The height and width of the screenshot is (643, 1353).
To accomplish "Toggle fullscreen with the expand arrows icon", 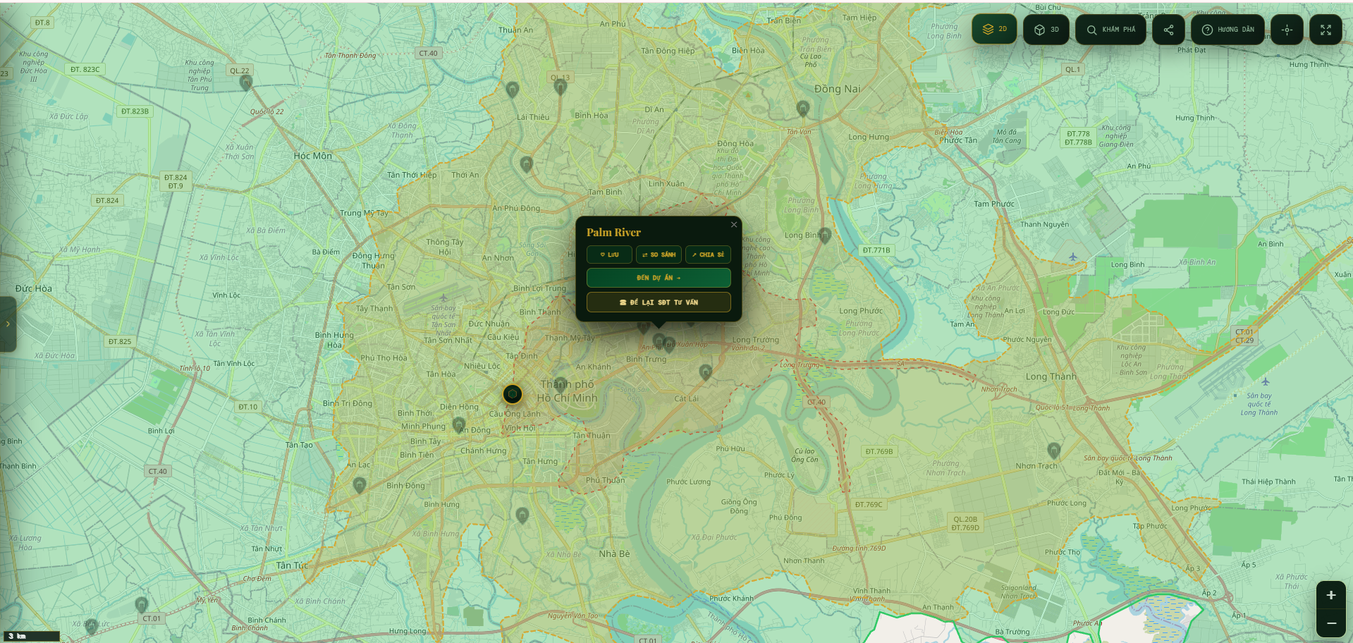I will (x=1326, y=30).
